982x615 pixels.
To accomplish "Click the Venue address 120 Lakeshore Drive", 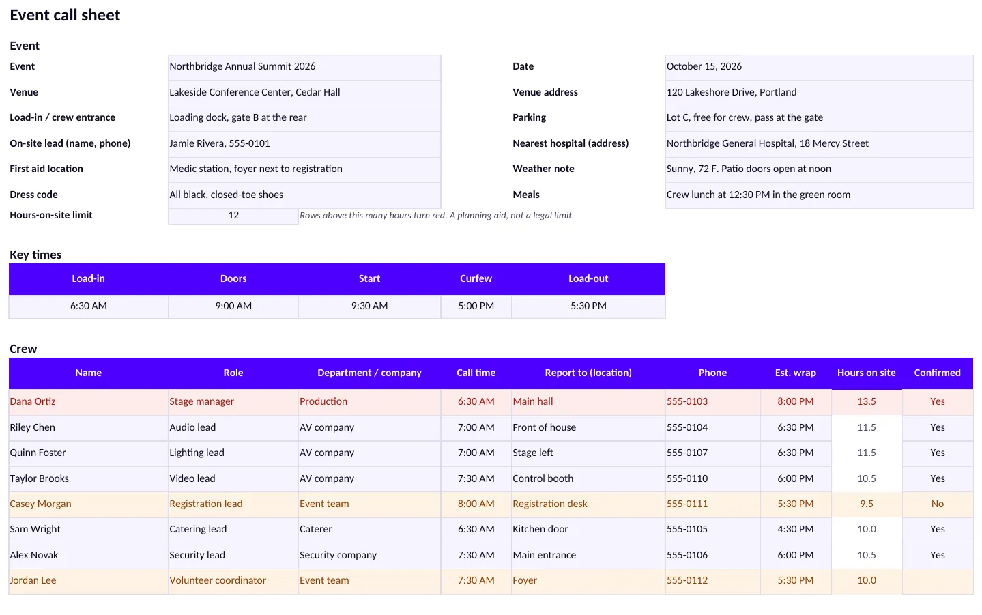I will point(819,93).
